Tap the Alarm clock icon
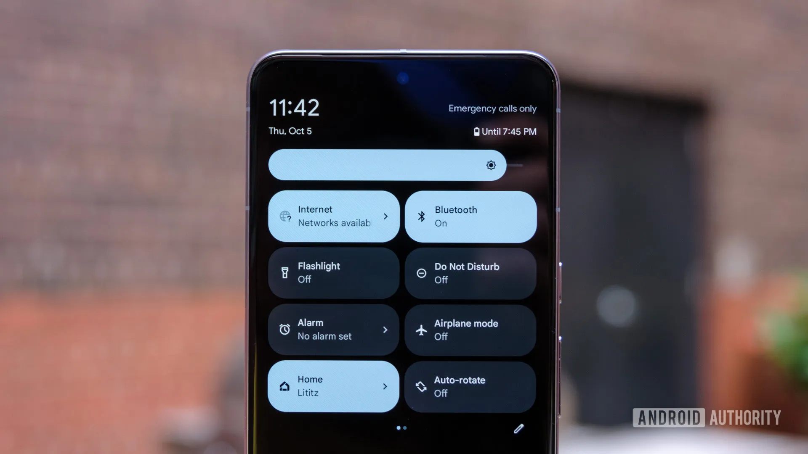 [284, 329]
